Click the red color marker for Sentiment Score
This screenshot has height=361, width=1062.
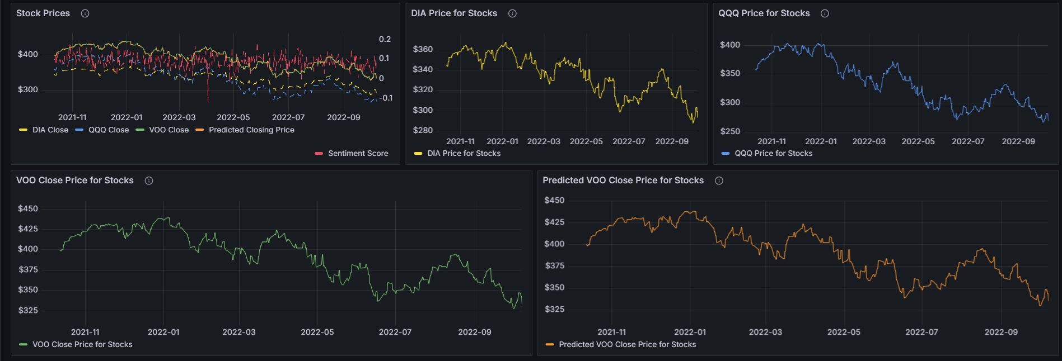click(319, 153)
